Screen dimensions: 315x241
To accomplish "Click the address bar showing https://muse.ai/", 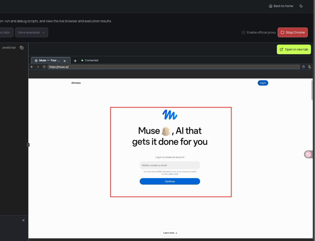I will tap(174, 67).
